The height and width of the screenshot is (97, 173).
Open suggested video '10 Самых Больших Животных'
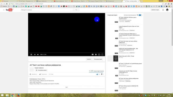point(129,34)
